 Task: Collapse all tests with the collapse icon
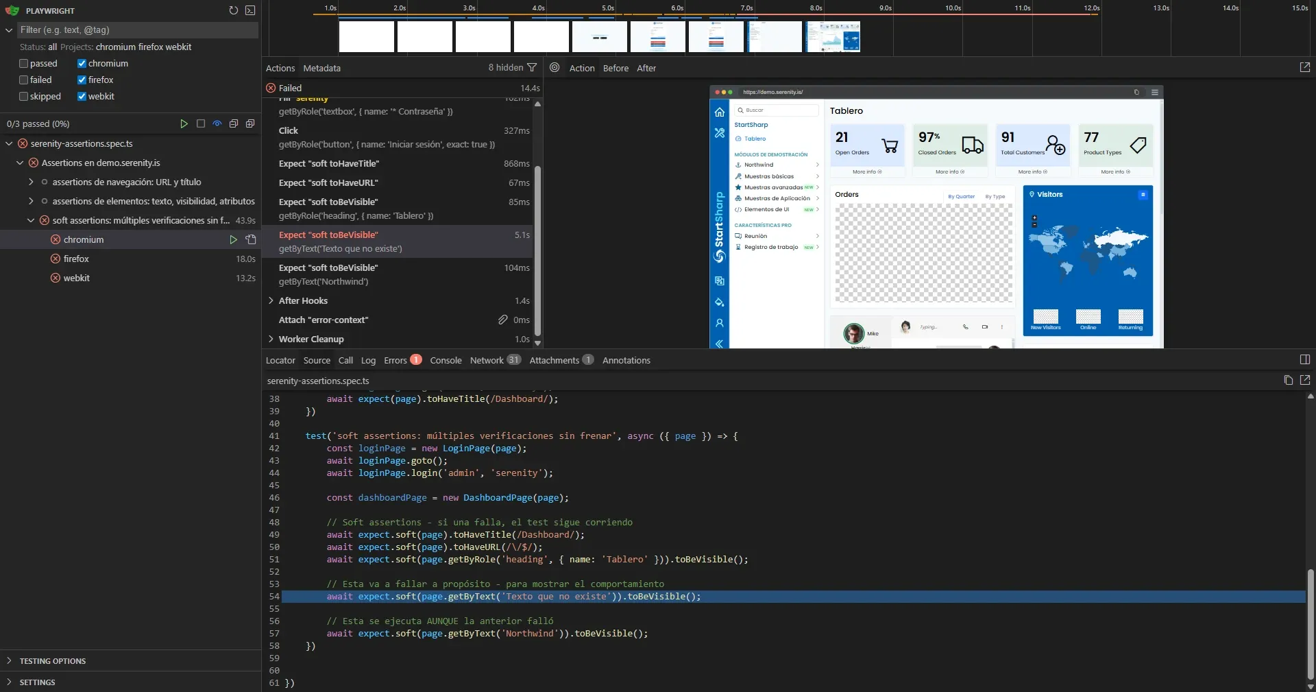[x=233, y=124]
